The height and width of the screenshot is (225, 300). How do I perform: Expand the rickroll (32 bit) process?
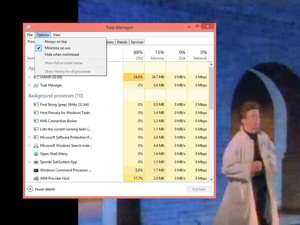30,77
